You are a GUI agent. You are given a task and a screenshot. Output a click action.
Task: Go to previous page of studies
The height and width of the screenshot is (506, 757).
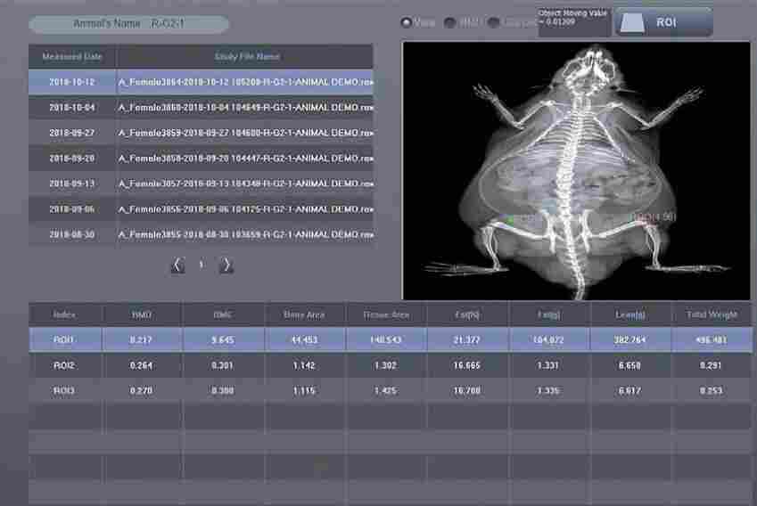click(178, 265)
